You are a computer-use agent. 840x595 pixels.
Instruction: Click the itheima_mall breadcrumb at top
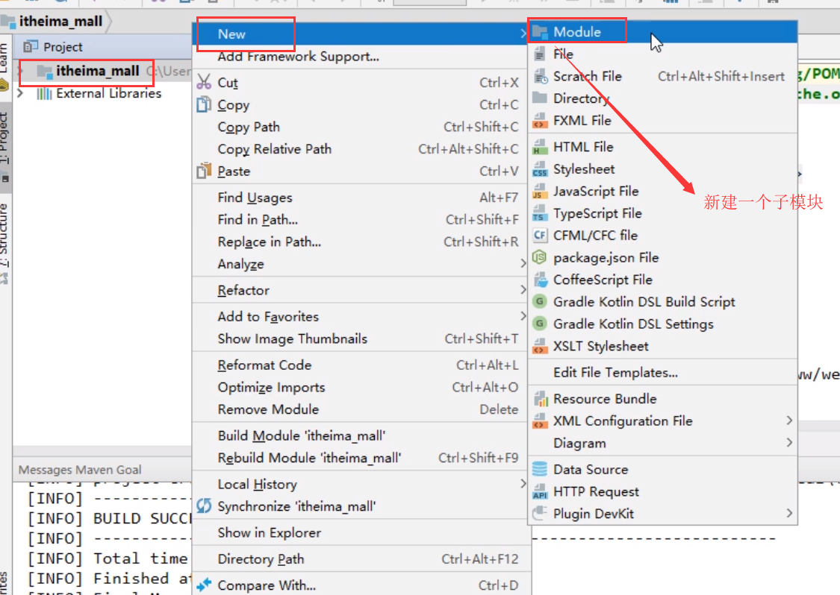tap(60, 22)
